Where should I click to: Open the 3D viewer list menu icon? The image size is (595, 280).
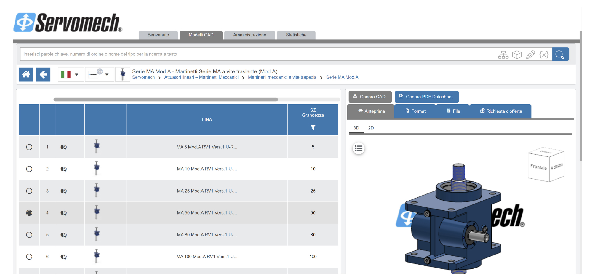click(359, 148)
